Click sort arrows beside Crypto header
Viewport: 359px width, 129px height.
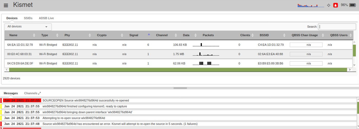coord(122,35)
